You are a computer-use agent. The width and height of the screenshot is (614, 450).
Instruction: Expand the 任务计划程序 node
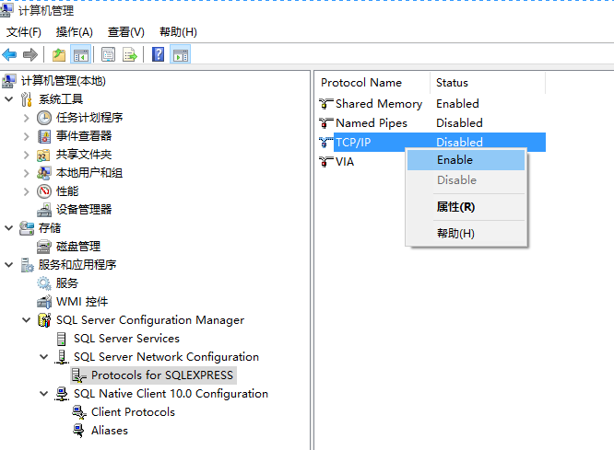[x=26, y=118]
